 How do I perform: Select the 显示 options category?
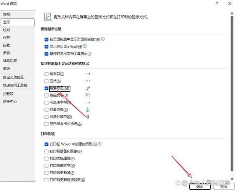pos(18,22)
